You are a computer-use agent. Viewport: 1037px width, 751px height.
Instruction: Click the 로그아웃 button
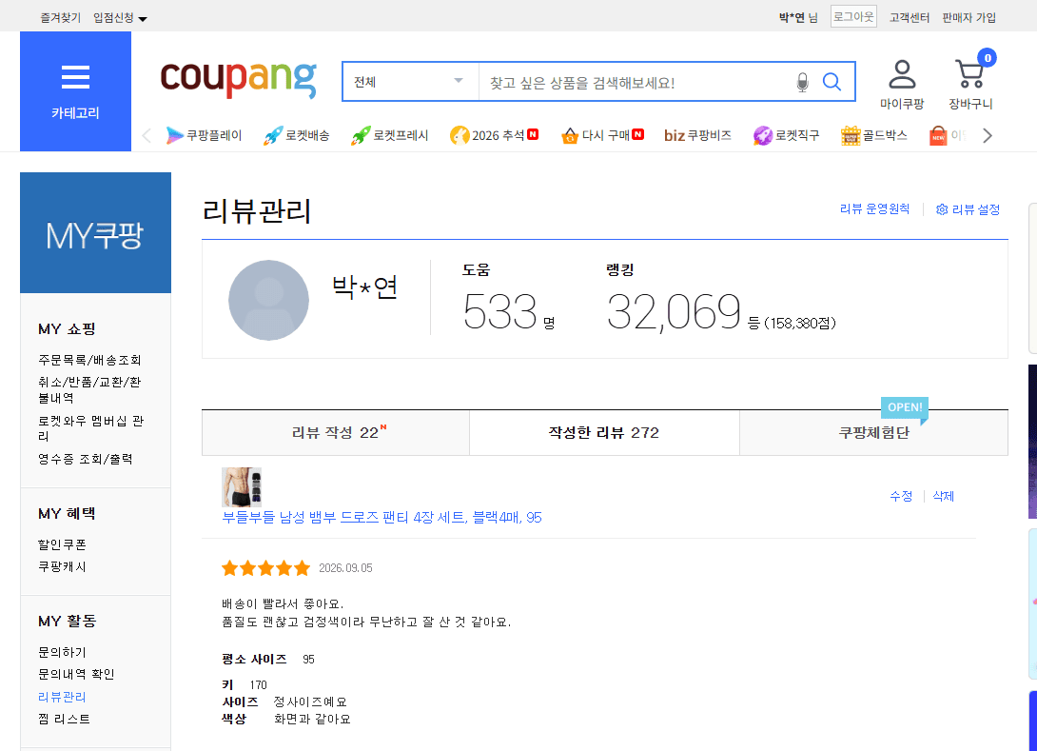pos(853,16)
